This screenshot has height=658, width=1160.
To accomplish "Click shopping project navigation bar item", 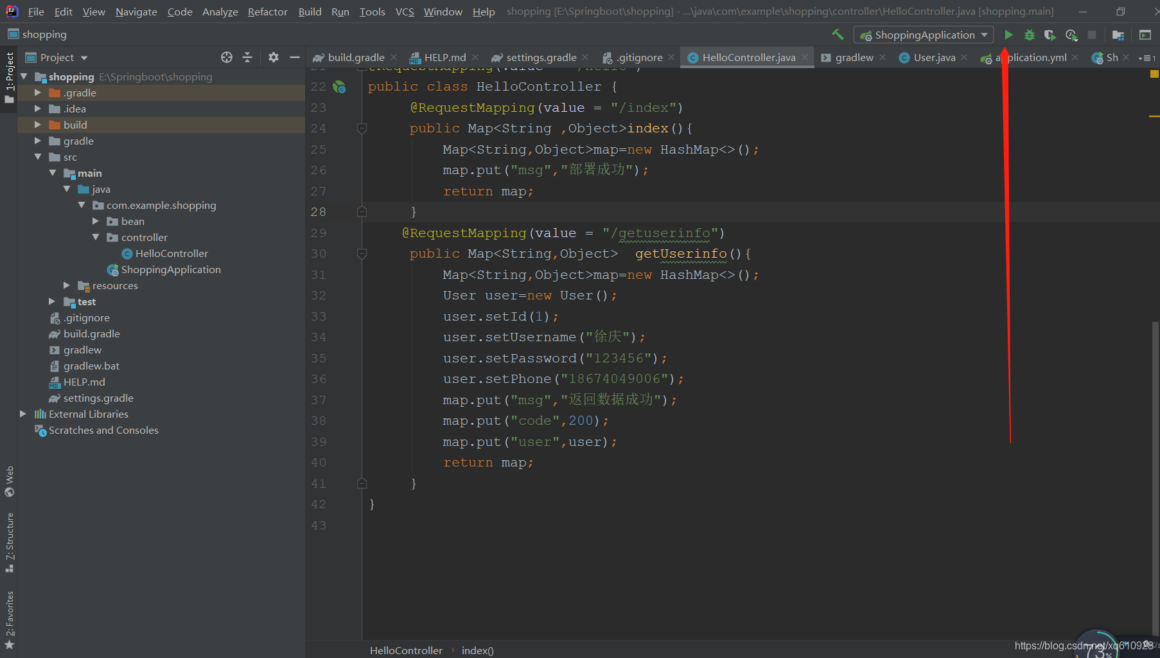I will 37,34.
